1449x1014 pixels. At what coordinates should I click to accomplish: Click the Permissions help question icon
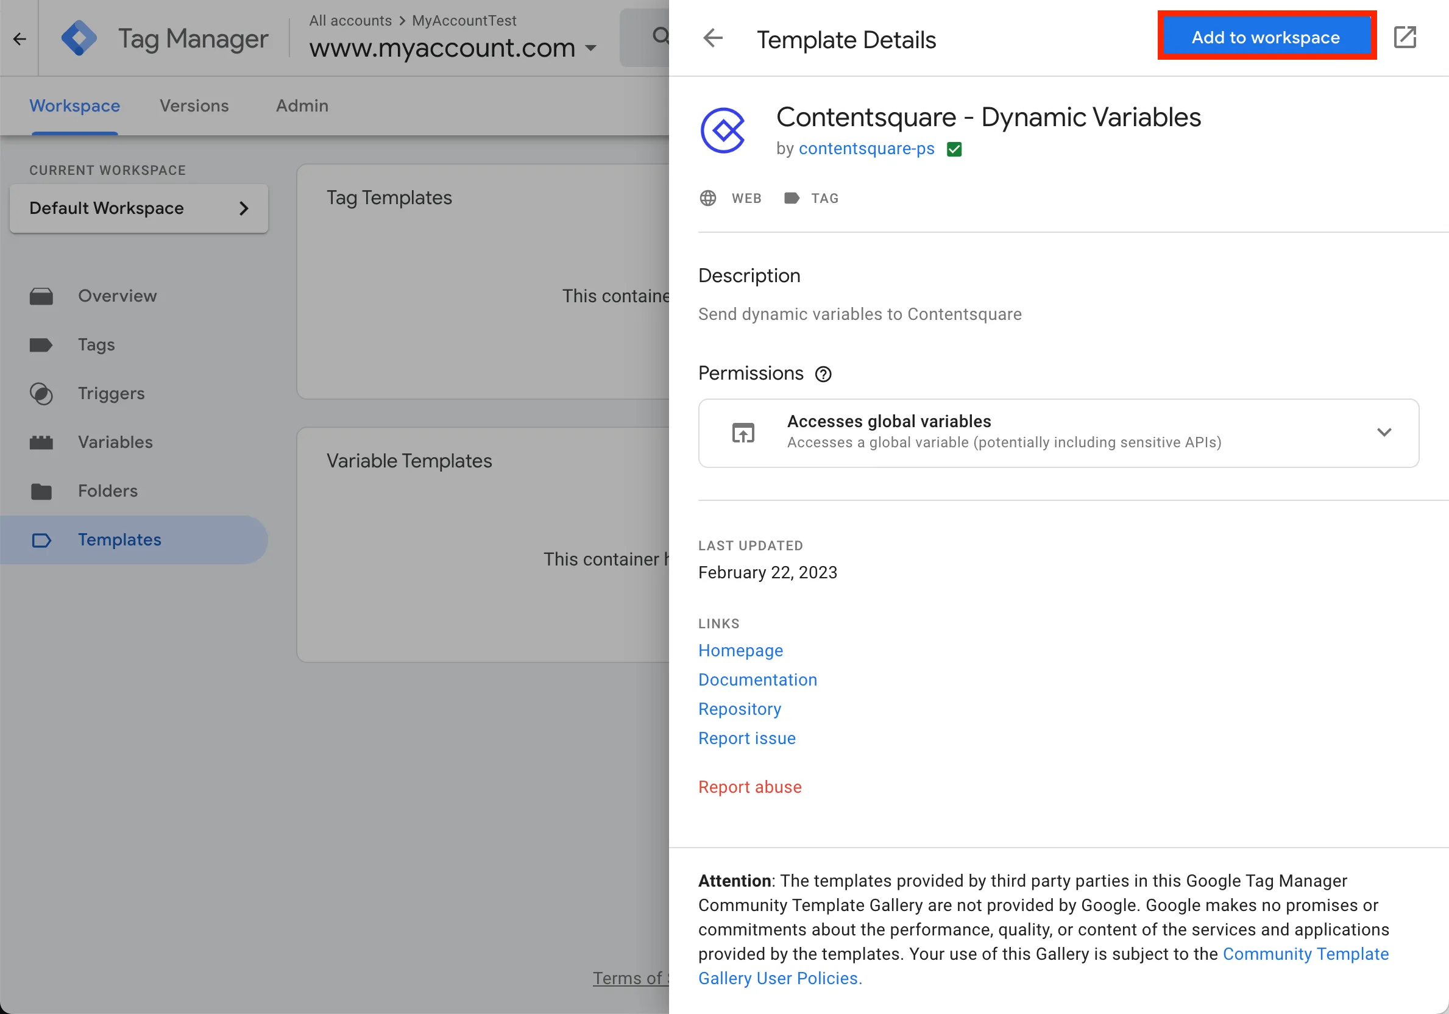823,374
